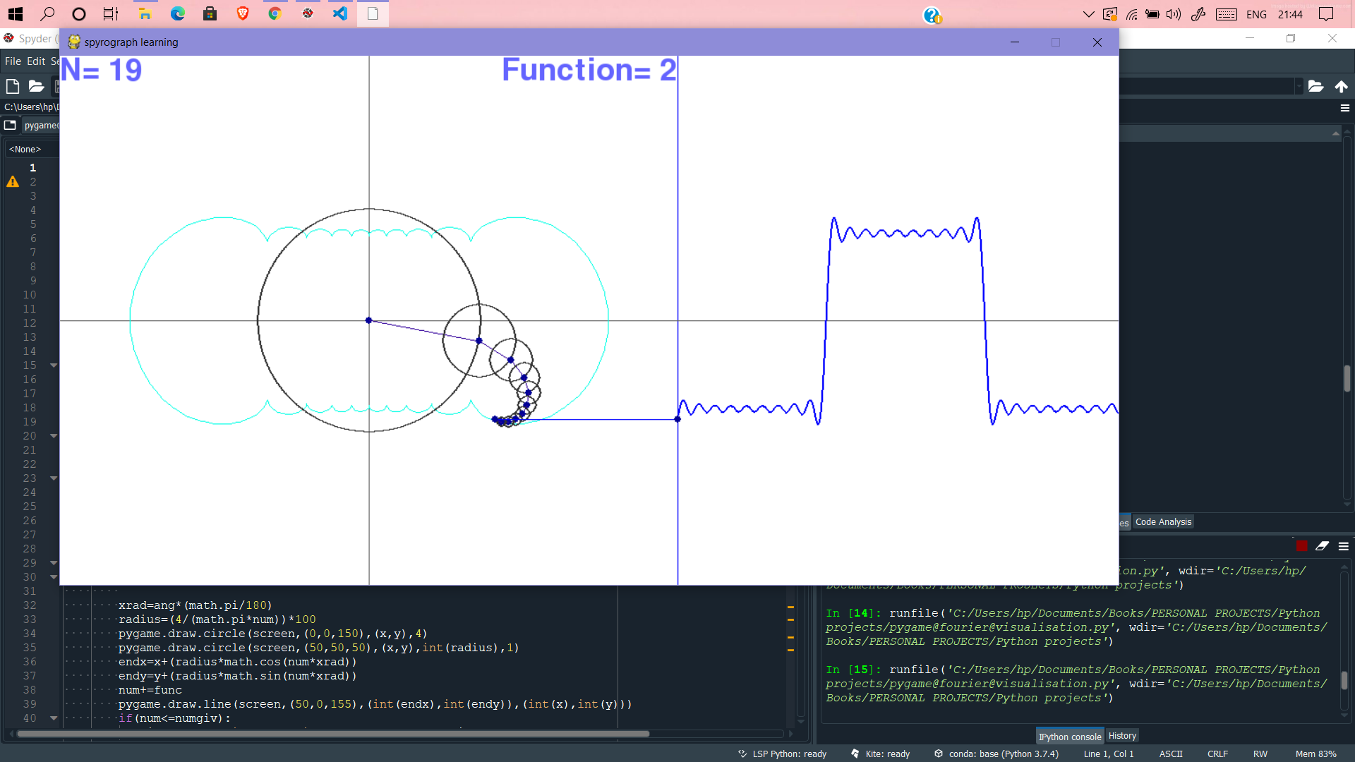Open Google Chrome from the taskbar
Screen dimensions: 1355x762
(x=275, y=13)
